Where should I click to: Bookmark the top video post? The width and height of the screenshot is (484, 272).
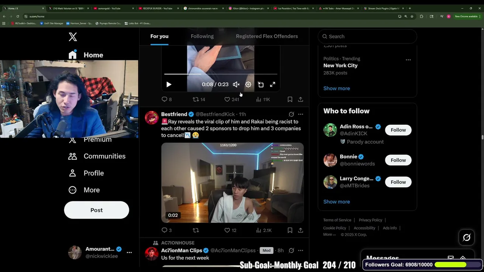290,99
